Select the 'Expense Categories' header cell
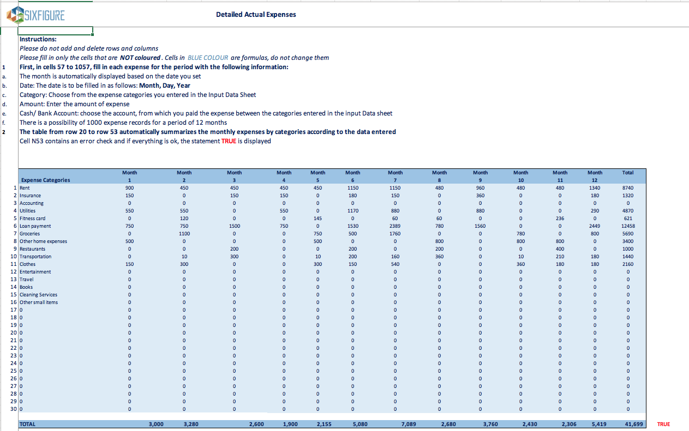This screenshot has width=689, height=431. pyautogui.click(x=45, y=180)
